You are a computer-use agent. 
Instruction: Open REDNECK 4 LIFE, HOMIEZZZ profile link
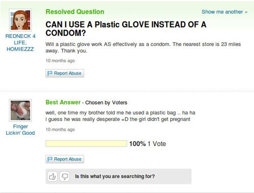(20, 42)
